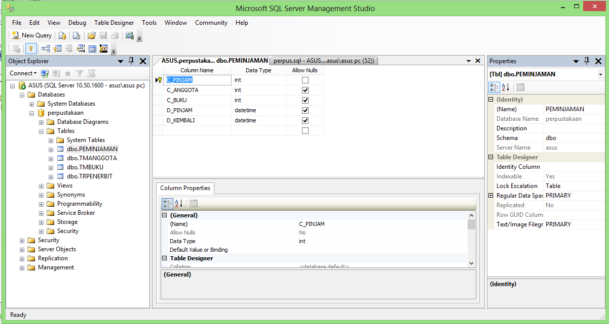Allow nulls for the C_ANGGOTA column

[305, 90]
